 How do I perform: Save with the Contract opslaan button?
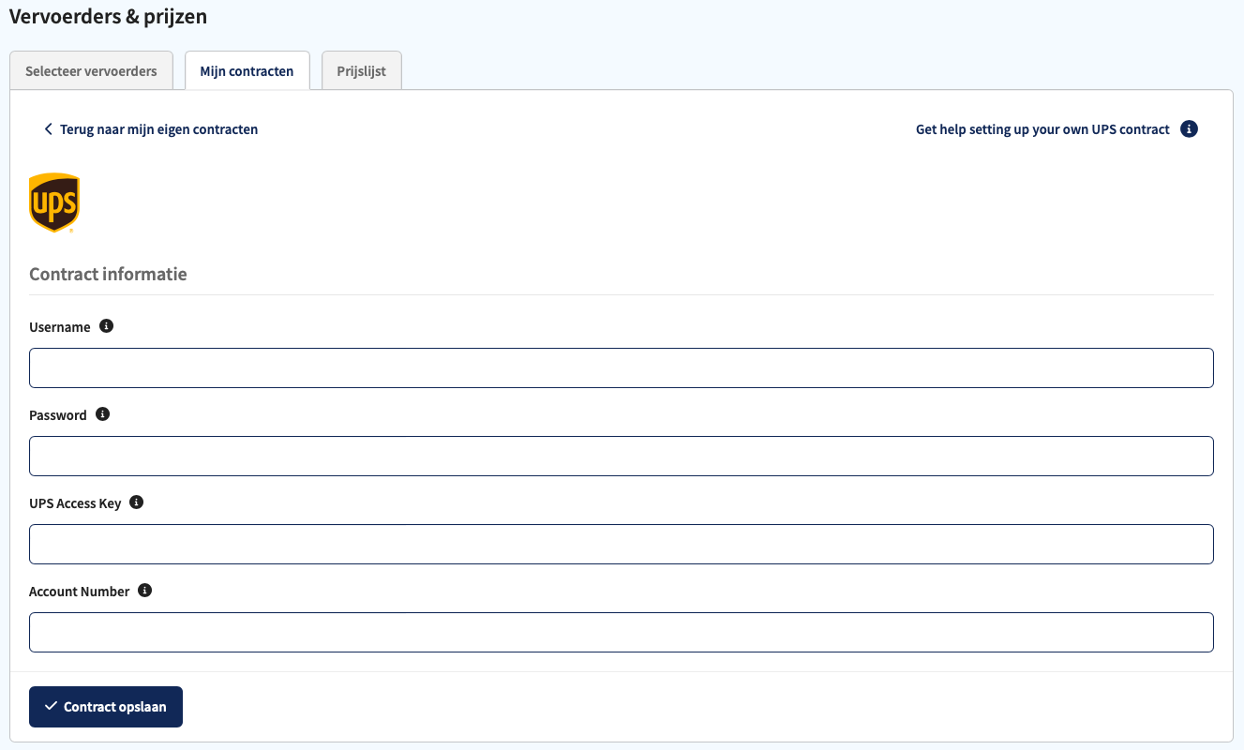106,707
